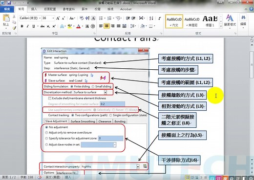Click the paragraph Shading paint bucket
Viewport: 254px width, 180px height.
tap(143, 26)
